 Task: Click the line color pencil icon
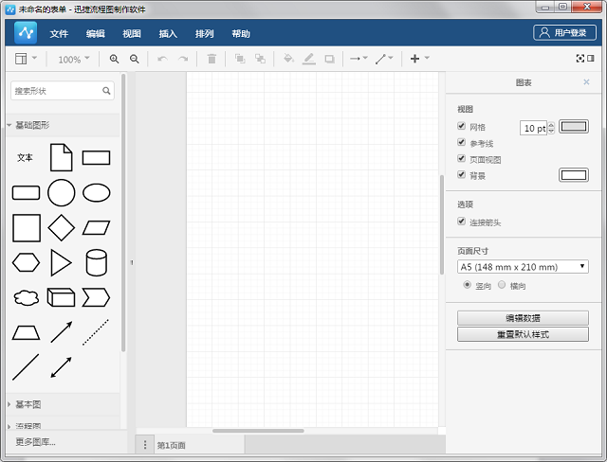(x=308, y=59)
